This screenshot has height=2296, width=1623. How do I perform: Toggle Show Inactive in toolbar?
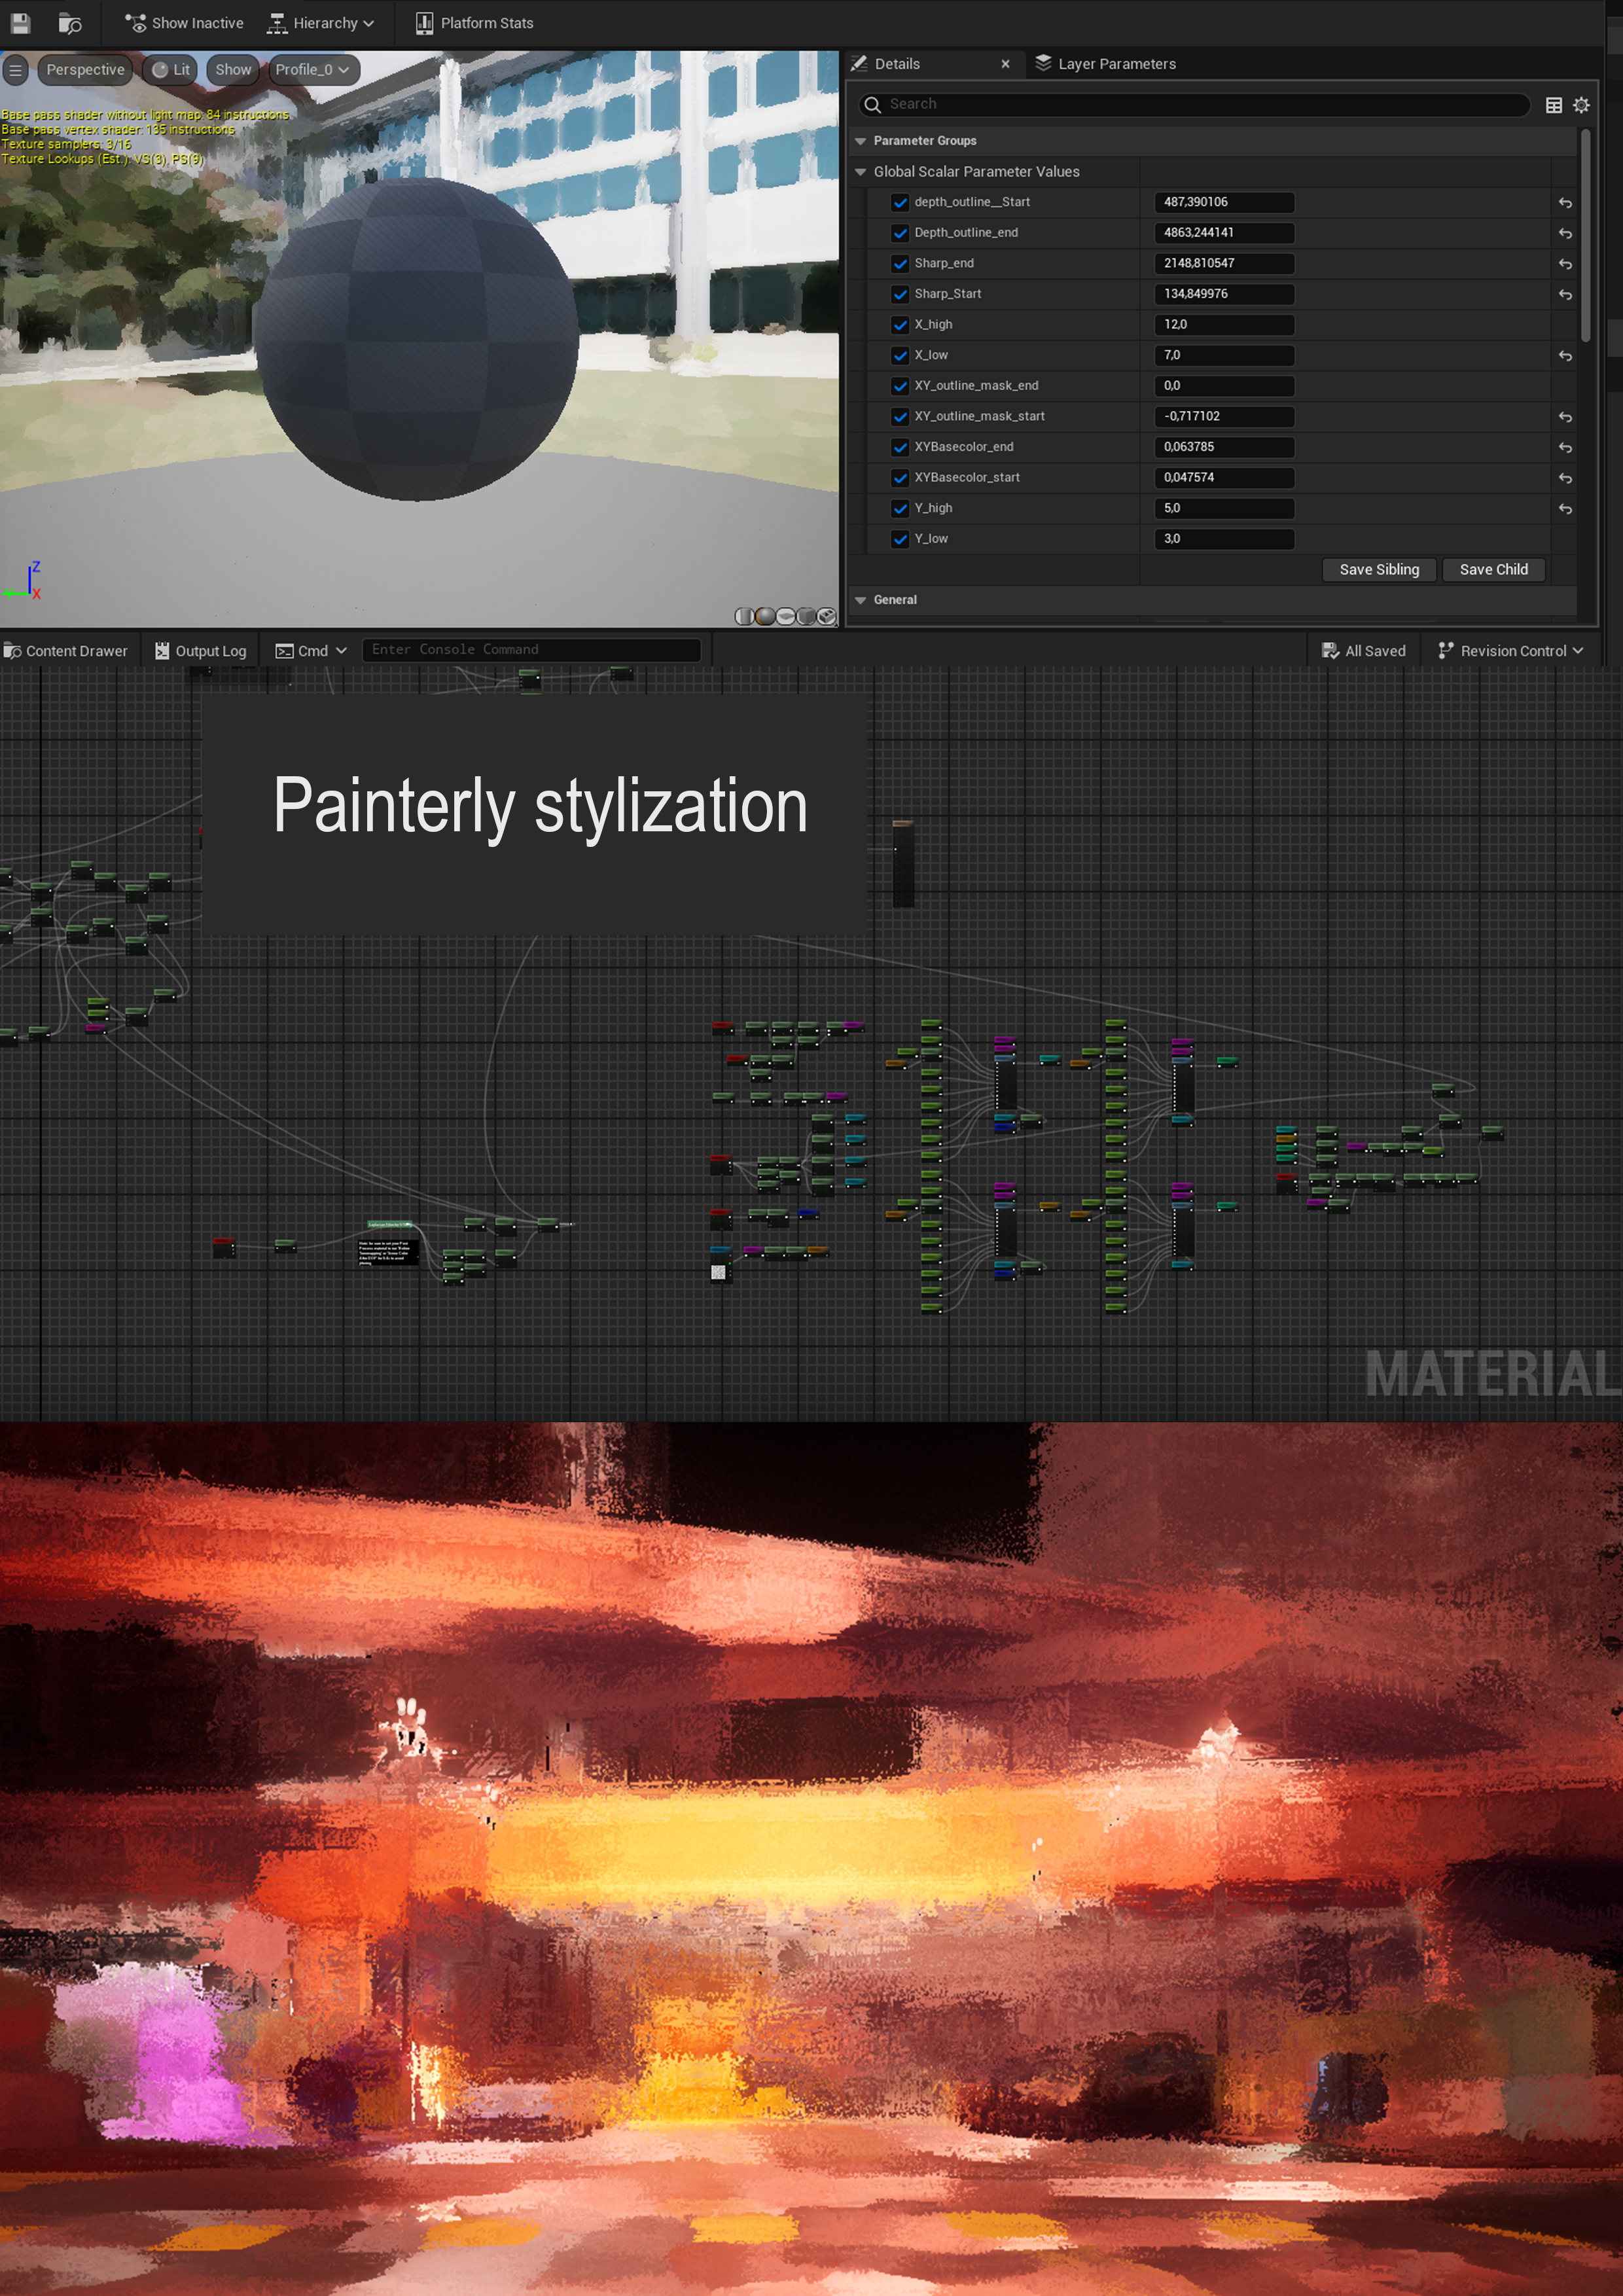click(184, 22)
